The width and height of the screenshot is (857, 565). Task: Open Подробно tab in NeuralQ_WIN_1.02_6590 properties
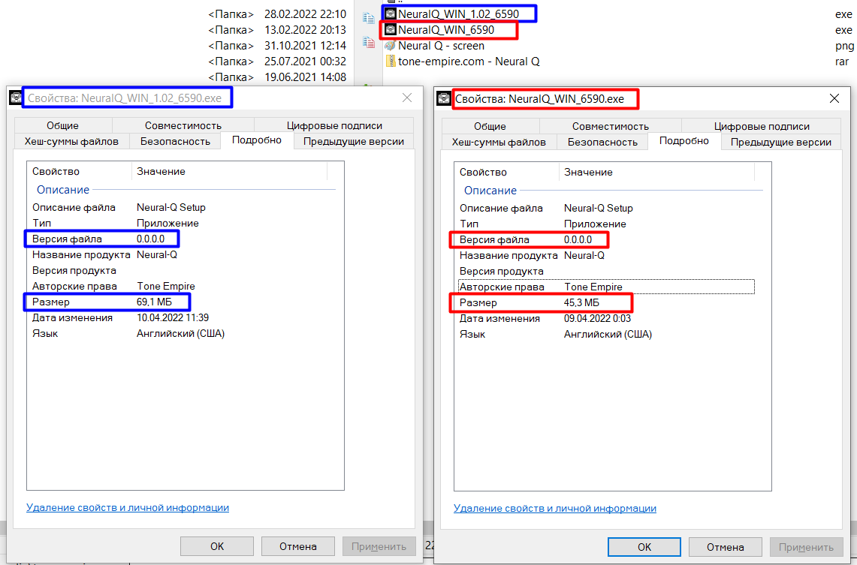(x=257, y=140)
